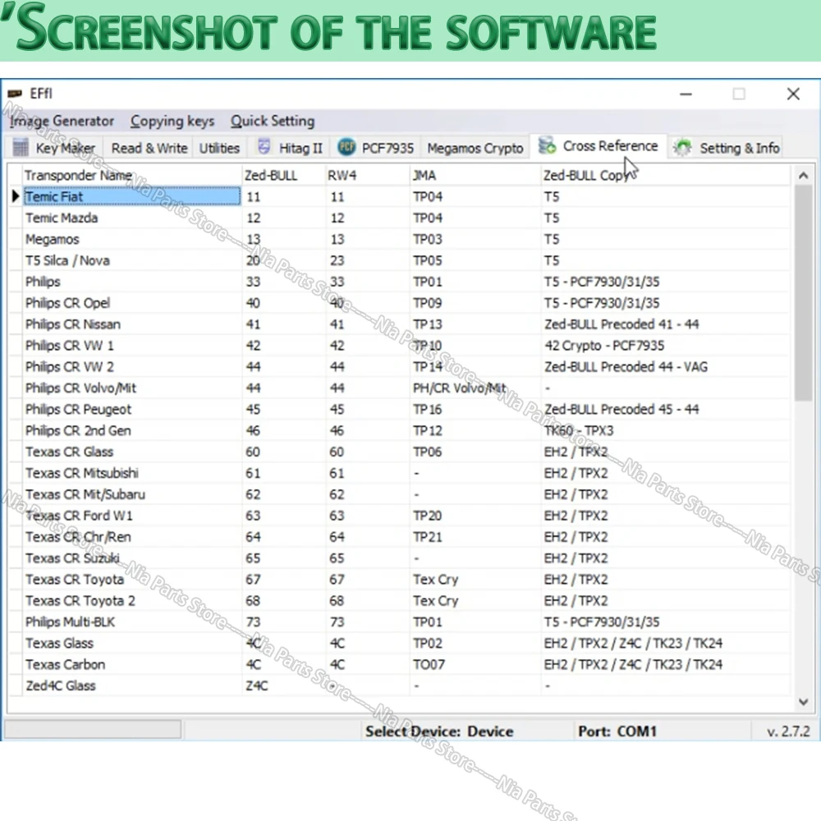Click the EFfl app icon in title bar
This screenshot has height=821, width=821.
tap(15, 94)
